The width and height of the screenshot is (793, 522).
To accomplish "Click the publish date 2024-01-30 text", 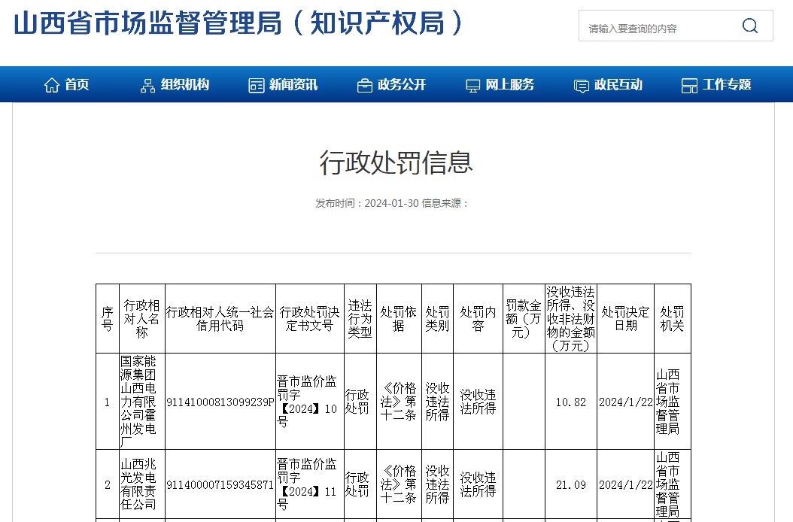I will 392,203.
